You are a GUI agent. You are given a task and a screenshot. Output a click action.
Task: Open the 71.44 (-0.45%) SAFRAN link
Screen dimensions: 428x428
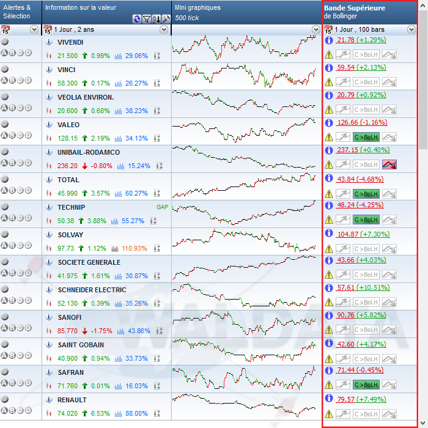tap(360, 370)
